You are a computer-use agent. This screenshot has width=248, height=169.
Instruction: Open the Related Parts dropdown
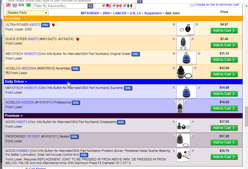27,13
